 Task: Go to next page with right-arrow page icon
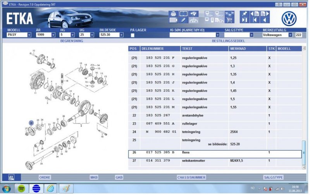pyautogui.click(x=263, y=14)
